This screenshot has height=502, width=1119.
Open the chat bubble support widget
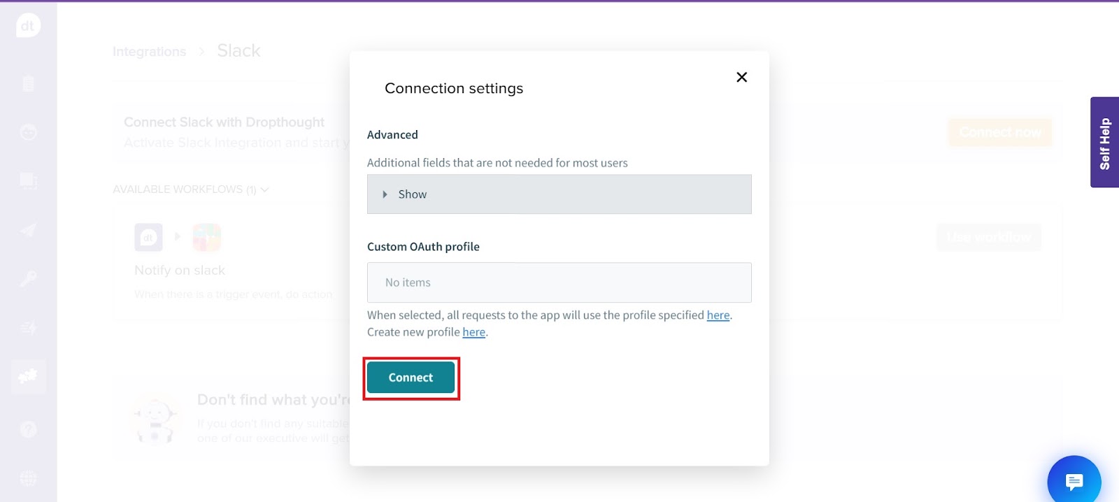pyautogui.click(x=1074, y=482)
